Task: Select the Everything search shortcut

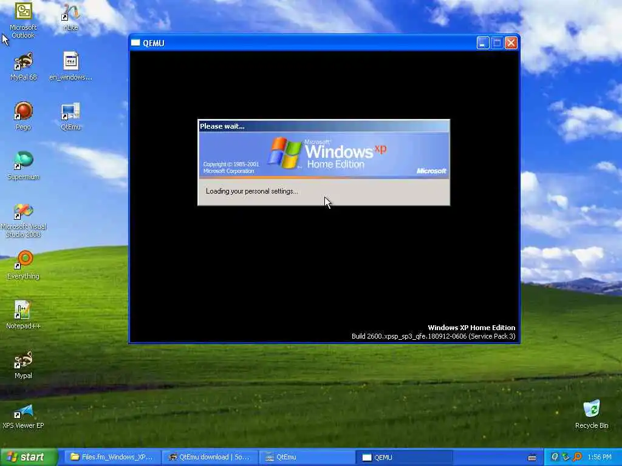Action: point(24,266)
